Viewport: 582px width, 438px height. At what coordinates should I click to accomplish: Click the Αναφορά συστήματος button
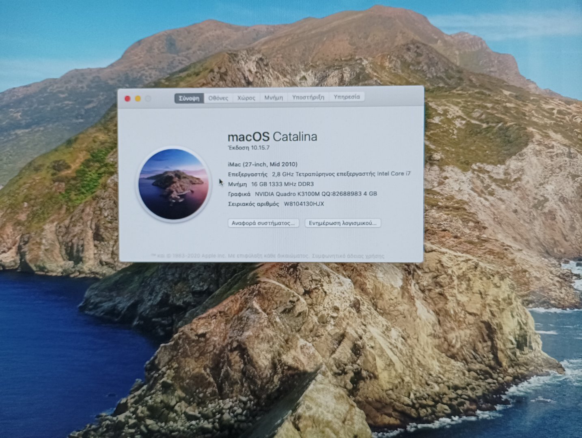(x=263, y=223)
